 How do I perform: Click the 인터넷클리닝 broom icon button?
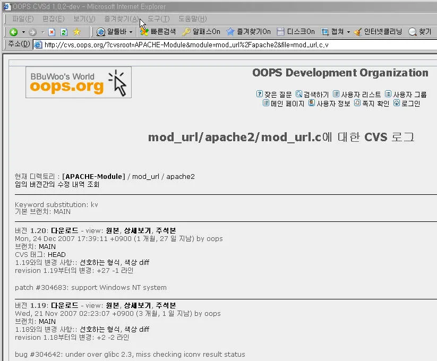tap(378, 32)
